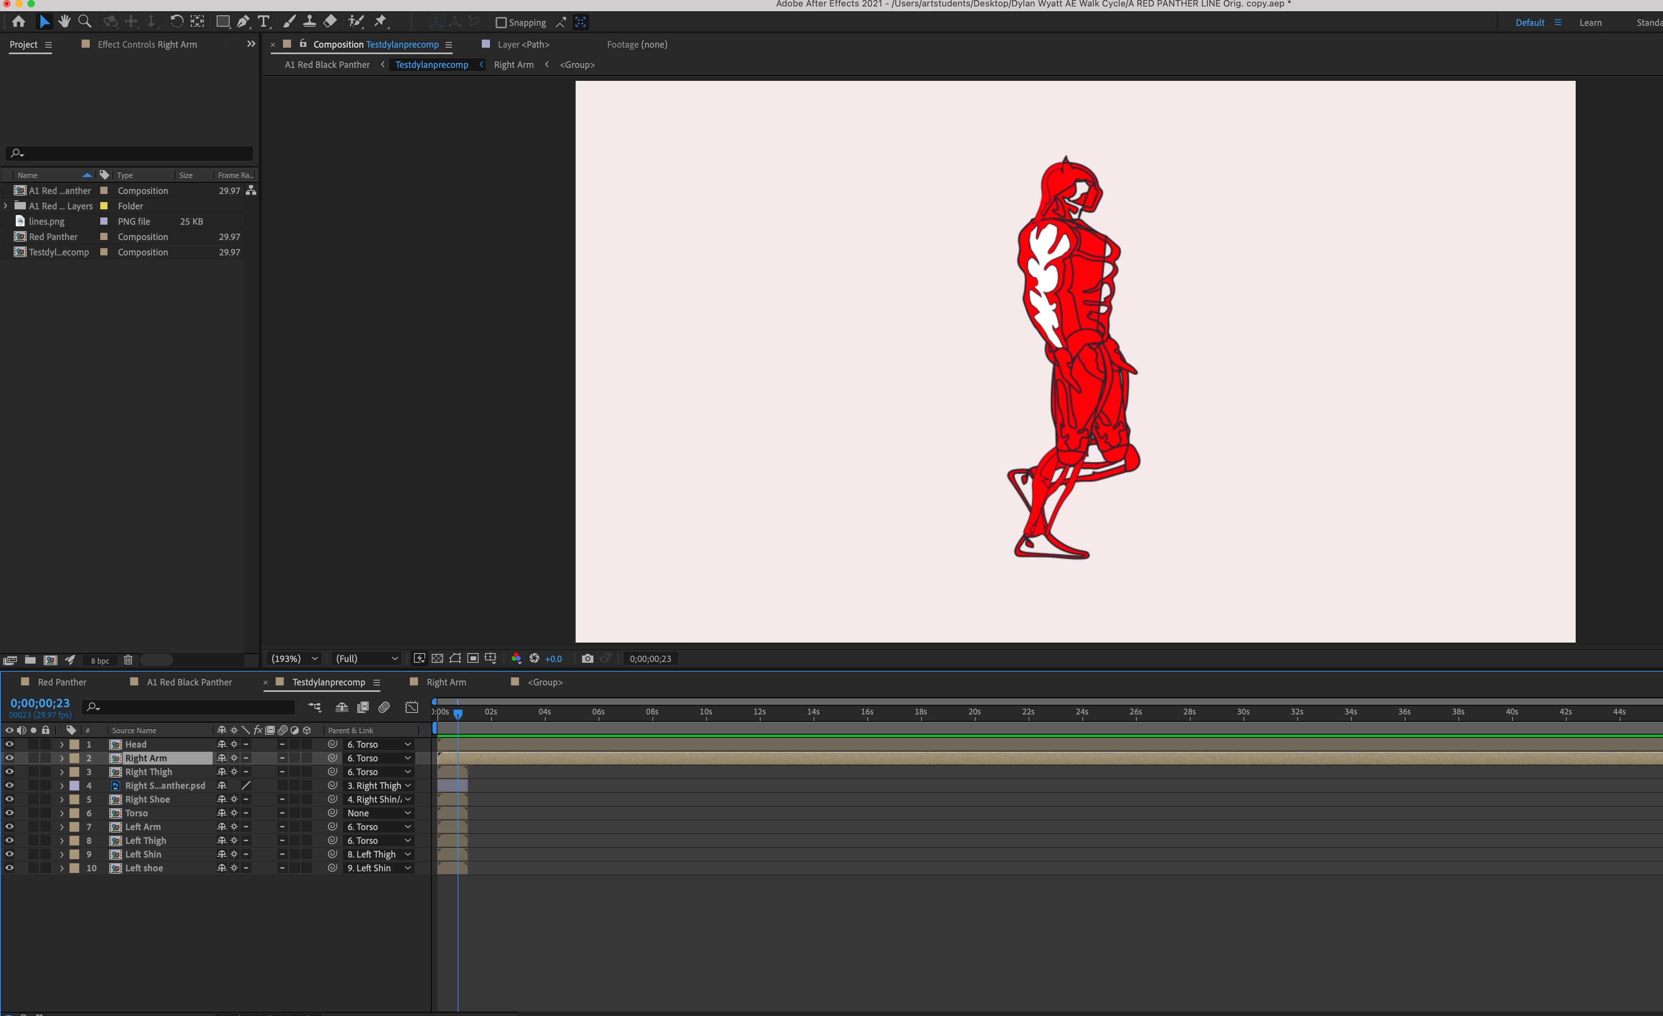
Task: Click the yellow label swatch of the A1 Red Layers folder
Action: (104, 206)
